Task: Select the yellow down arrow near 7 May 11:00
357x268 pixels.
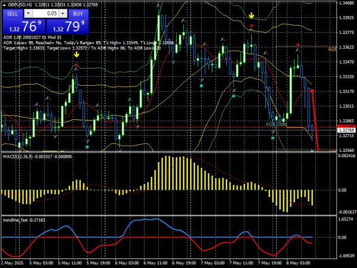Action: click(x=251, y=15)
